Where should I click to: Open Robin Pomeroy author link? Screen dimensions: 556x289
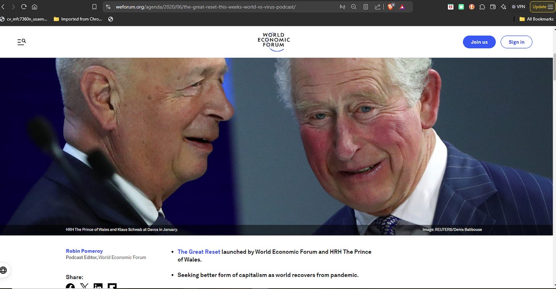pyautogui.click(x=84, y=251)
